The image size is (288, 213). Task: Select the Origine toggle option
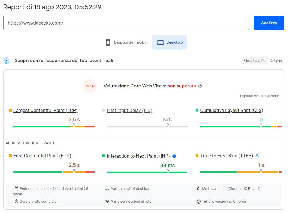pos(275,61)
